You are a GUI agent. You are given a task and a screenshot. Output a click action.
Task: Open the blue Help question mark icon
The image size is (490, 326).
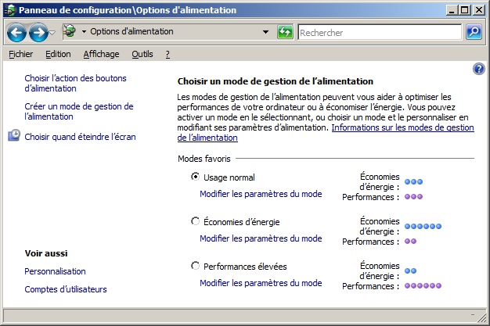coord(479,70)
